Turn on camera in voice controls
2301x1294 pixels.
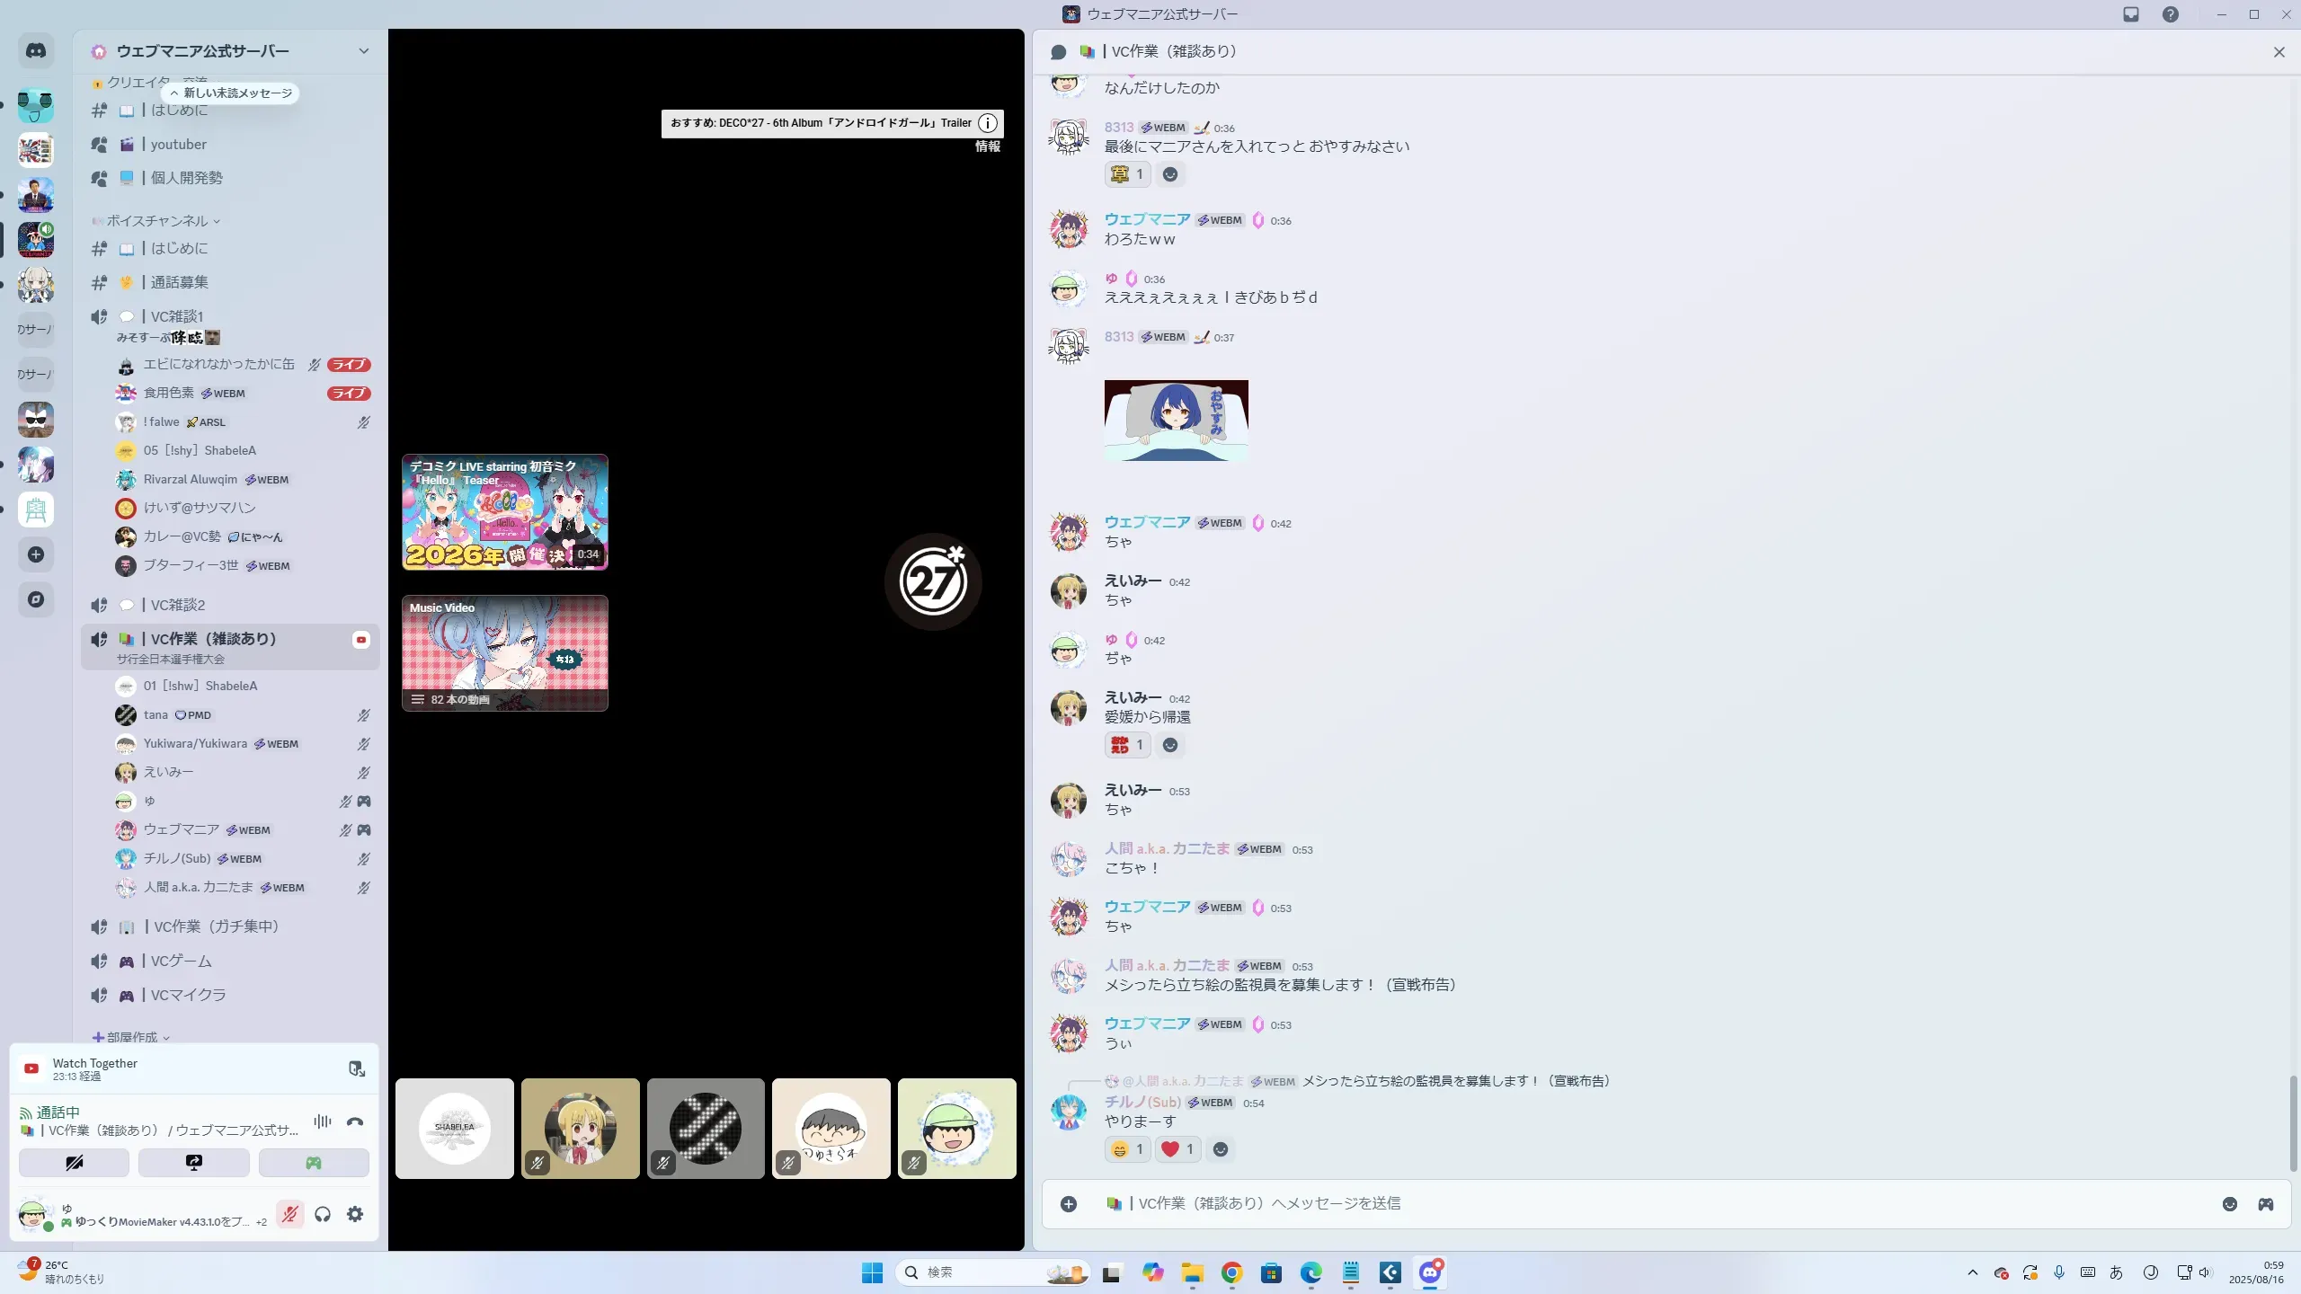(x=74, y=1163)
